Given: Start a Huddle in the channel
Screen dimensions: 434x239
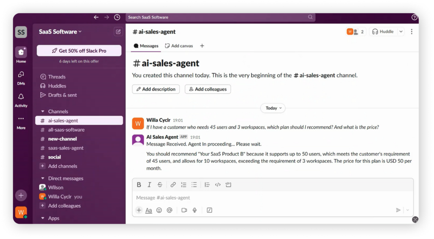Looking at the screenshot, I should coord(383,31).
